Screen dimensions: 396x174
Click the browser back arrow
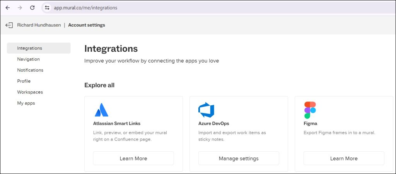[x=8, y=8]
